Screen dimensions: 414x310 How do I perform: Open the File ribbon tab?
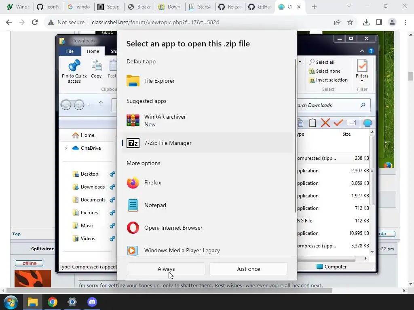[70, 51]
